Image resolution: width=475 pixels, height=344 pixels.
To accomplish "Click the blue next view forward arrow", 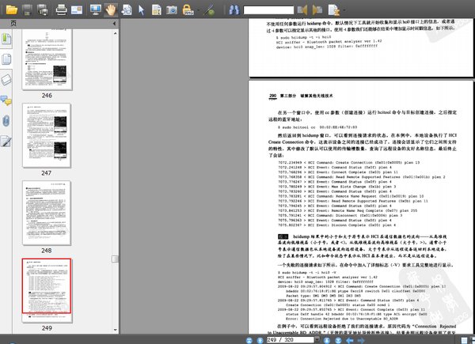I will pyautogui.click(x=361, y=340).
